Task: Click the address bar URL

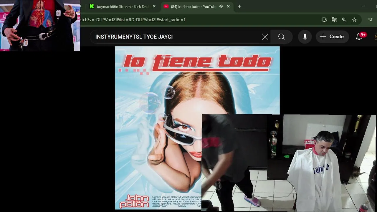Action: pyautogui.click(x=133, y=20)
